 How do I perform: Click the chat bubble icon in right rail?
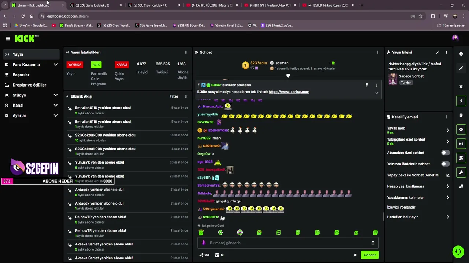461,129
